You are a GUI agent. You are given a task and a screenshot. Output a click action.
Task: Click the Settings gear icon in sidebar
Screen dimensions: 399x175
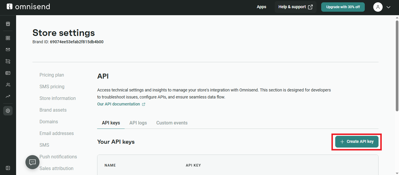(8, 111)
